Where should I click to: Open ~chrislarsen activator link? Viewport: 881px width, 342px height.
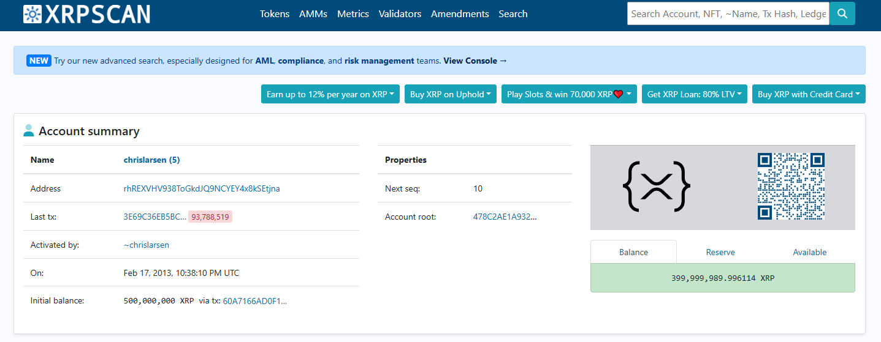(x=147, y=245)
